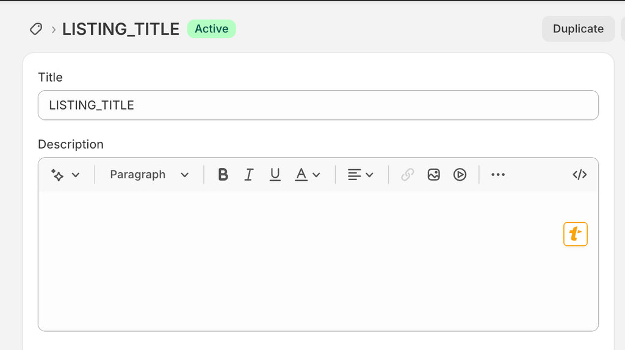Viewport: 625px width, 350px height.
Task: Expand the AI sparkle dropdown arrow
Action: coord(76,175)
